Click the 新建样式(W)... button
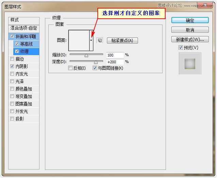 [x=190, y=39]
